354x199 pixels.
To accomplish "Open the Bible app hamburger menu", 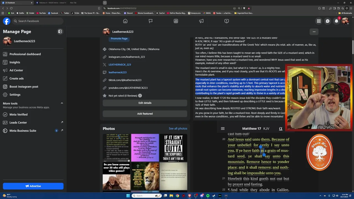I will [x=223, y=129].
